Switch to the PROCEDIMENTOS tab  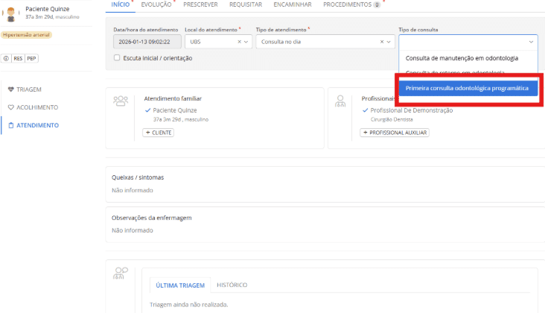point(351,5)
